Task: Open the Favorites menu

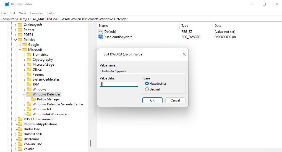Action: (36, 13)
